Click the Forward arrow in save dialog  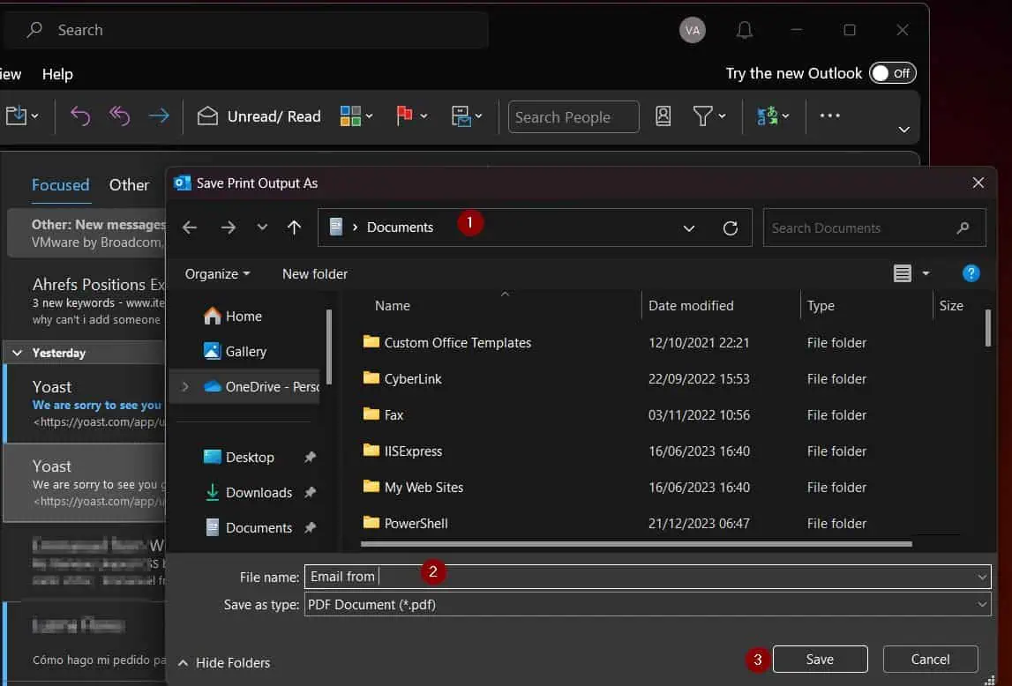(228, 227)
